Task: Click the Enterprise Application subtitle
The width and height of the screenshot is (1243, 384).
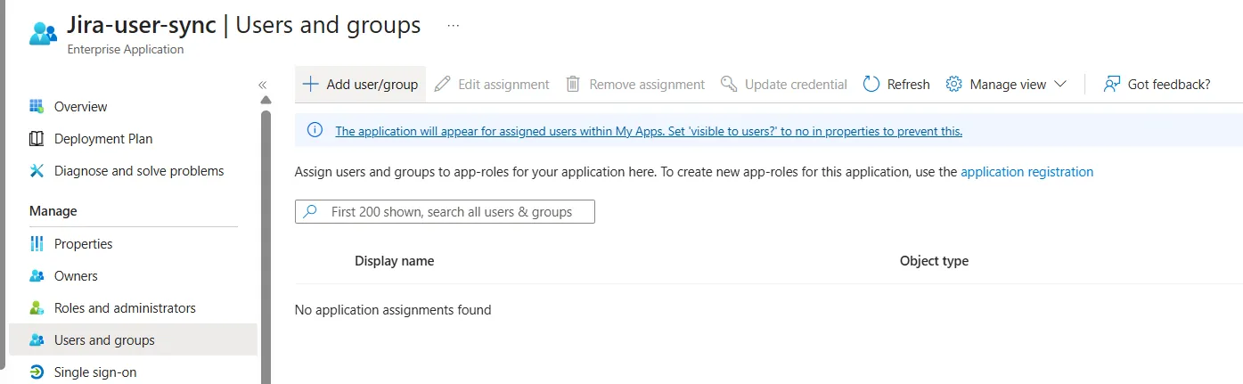Action: pos(126,50)
